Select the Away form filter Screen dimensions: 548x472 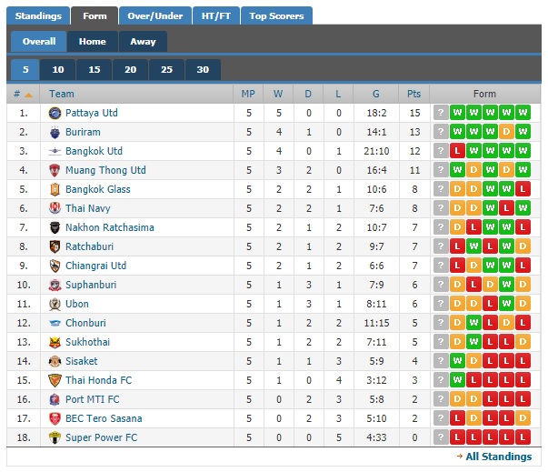tap(143, 42)
